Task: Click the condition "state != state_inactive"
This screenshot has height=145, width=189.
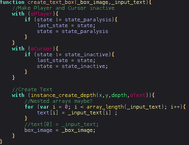Action: click(x=73, y=55)
